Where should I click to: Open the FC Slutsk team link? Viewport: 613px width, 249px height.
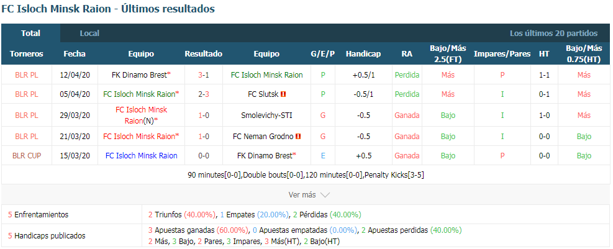pyautogui.click(x=263, y=94)
